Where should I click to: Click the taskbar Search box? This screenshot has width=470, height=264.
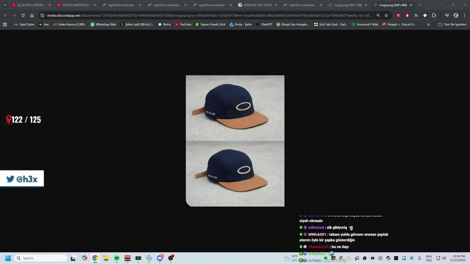coord(40,258)
